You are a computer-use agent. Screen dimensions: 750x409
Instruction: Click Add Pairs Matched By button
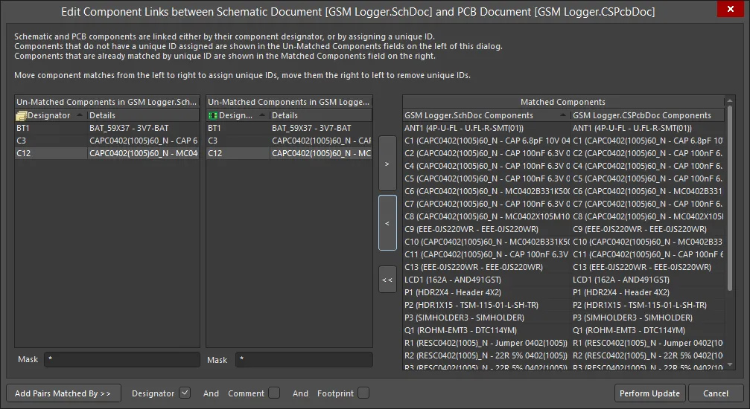[63, 393]
